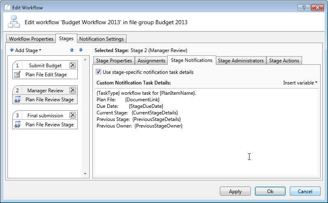Toggle stage-specific notification task details checkbox
The height and width of the screenshot is (203, 328).
pos(98,72)
